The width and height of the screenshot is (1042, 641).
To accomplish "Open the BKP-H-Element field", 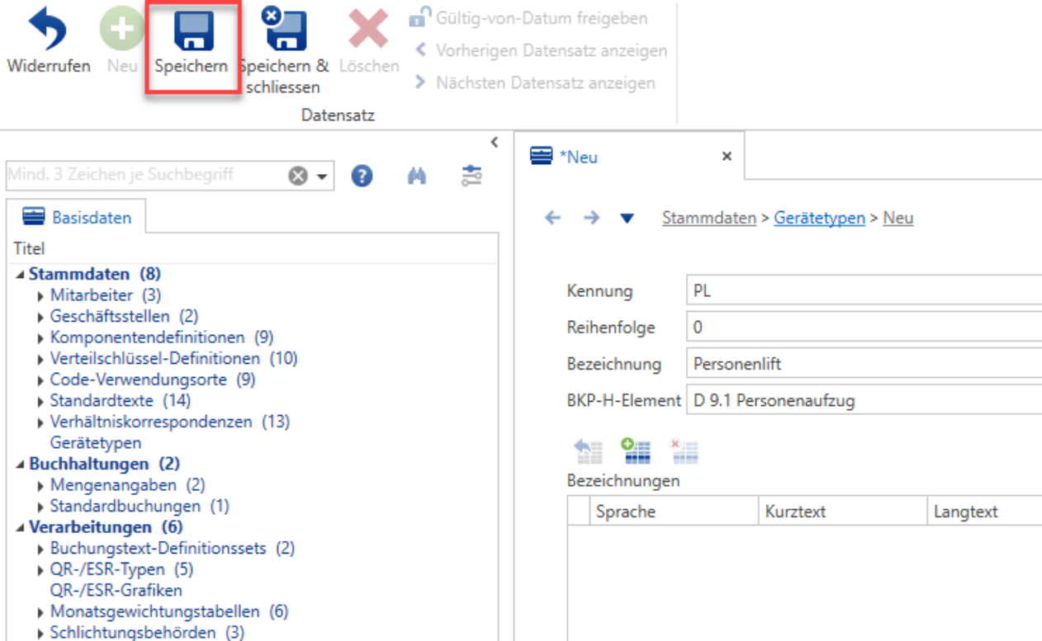I will [864, 401].
